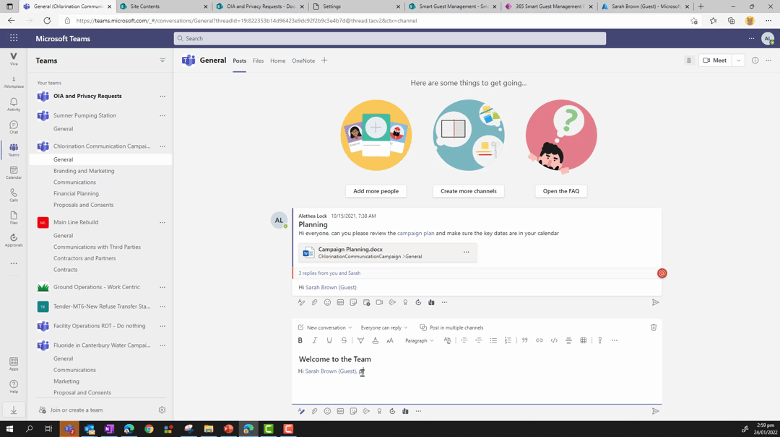Image resolution: width=780 pixels, height=437 pixels.
Task: Click the filter teams icon
Action: click(162, 61)
